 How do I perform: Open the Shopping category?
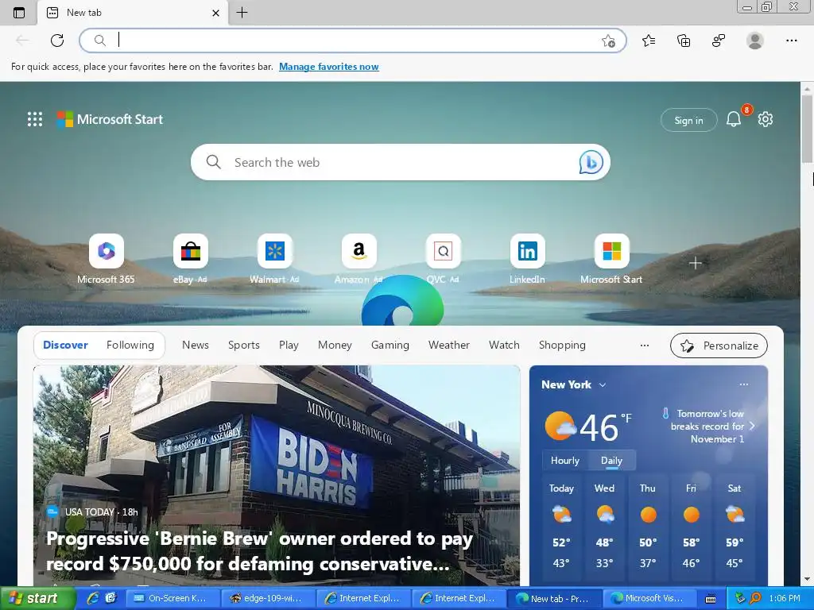562,345
